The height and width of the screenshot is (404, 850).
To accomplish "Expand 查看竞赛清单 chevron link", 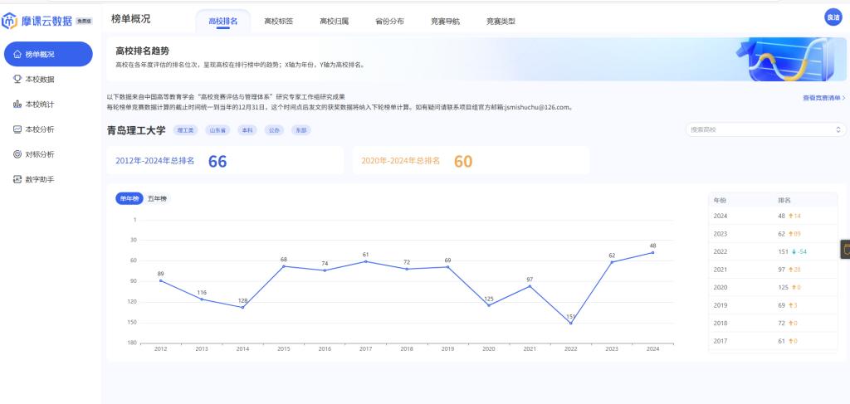I will [x=823, y=98].
